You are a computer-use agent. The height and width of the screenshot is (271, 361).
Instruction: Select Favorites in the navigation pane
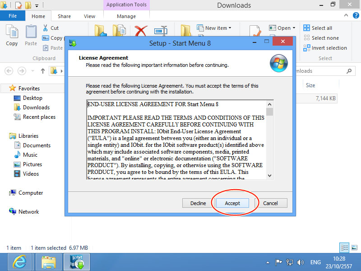29,88
